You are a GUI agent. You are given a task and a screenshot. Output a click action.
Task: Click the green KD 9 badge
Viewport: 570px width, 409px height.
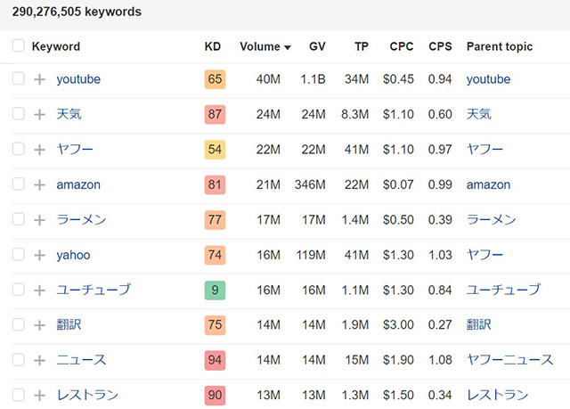pyautogui.click(x=215, y=290)
